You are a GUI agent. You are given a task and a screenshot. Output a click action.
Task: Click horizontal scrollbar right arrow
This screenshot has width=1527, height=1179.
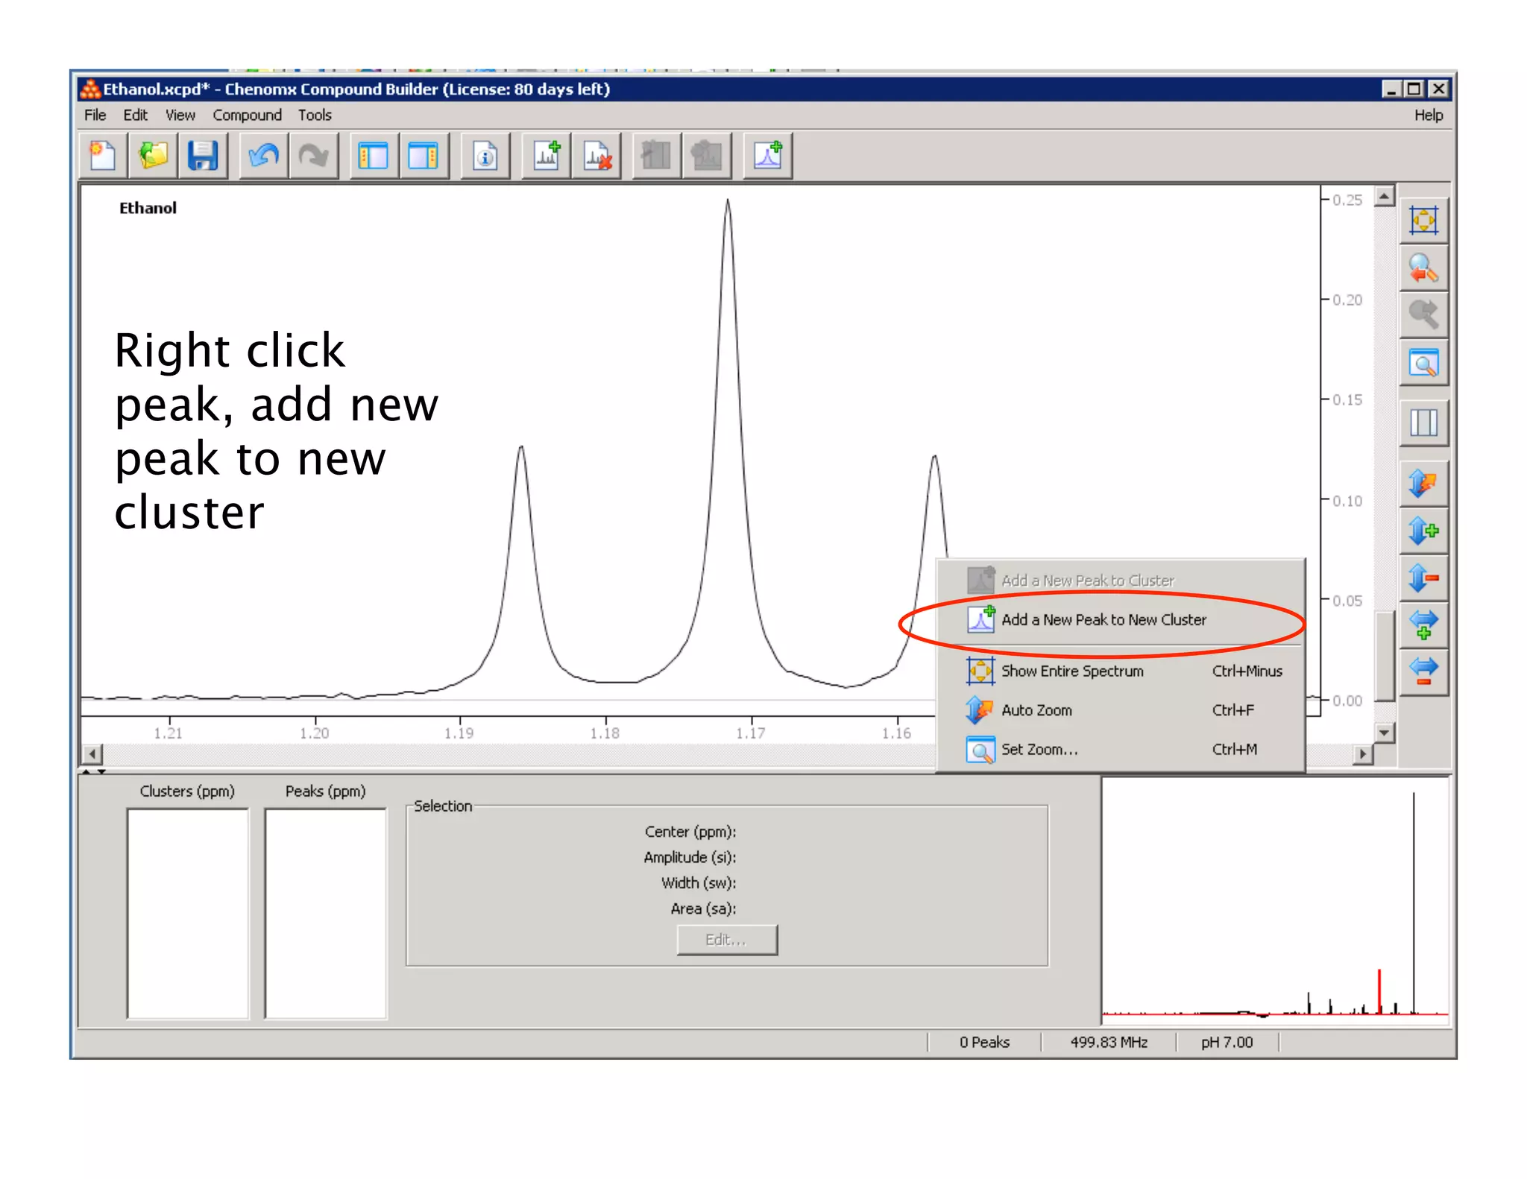(1363, 753)
